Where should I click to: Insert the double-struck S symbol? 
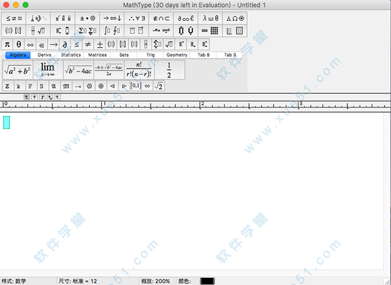click(x=42, y=86)
